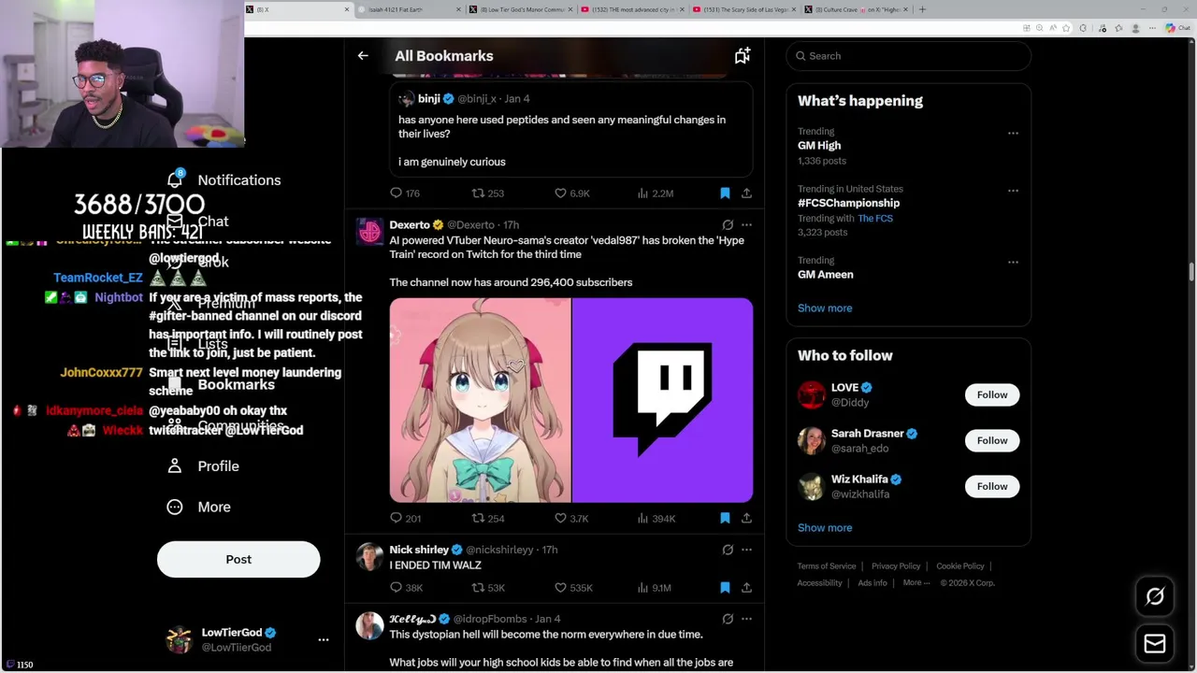Follow Sarah Drasner
The height and width of the screenshot is (673, 1197).
[x=992, y=441]
